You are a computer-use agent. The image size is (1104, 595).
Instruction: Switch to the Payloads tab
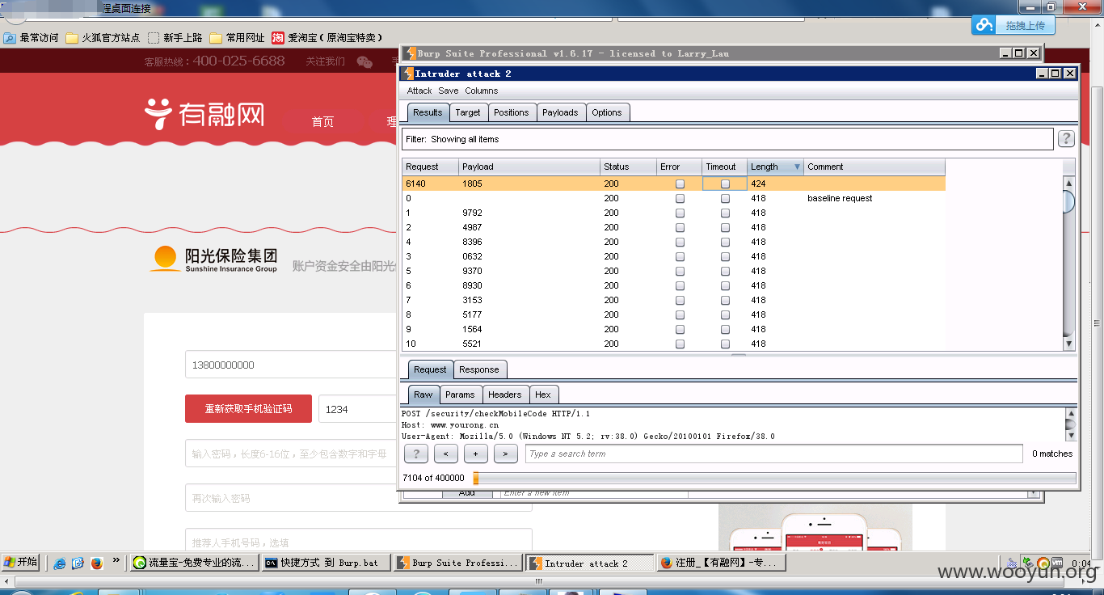(x=560, y=112)
